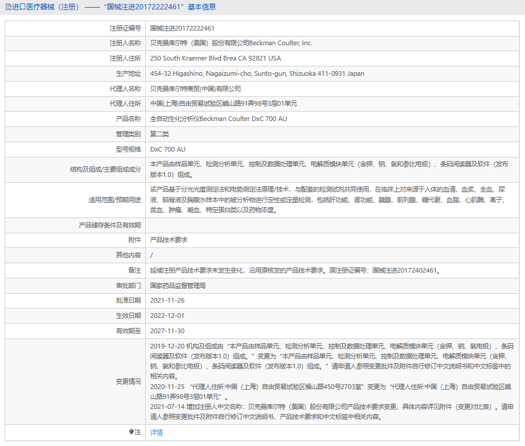Click the 备注 label
This screenshot has width=525, height=446.
click(135, 270)
